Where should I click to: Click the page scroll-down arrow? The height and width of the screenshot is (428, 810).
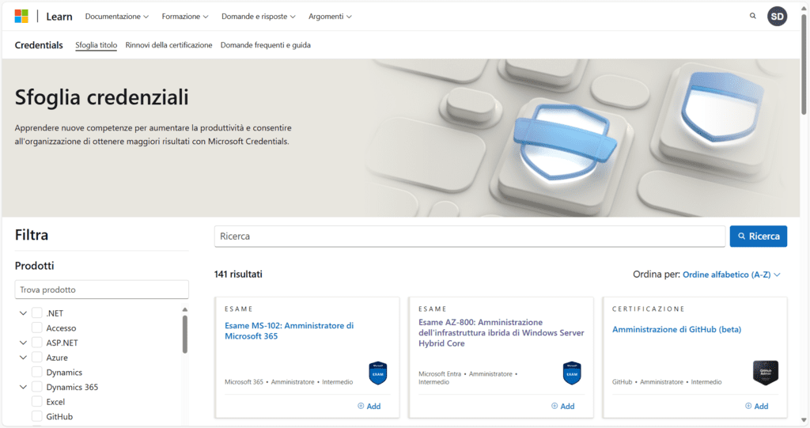804,420
